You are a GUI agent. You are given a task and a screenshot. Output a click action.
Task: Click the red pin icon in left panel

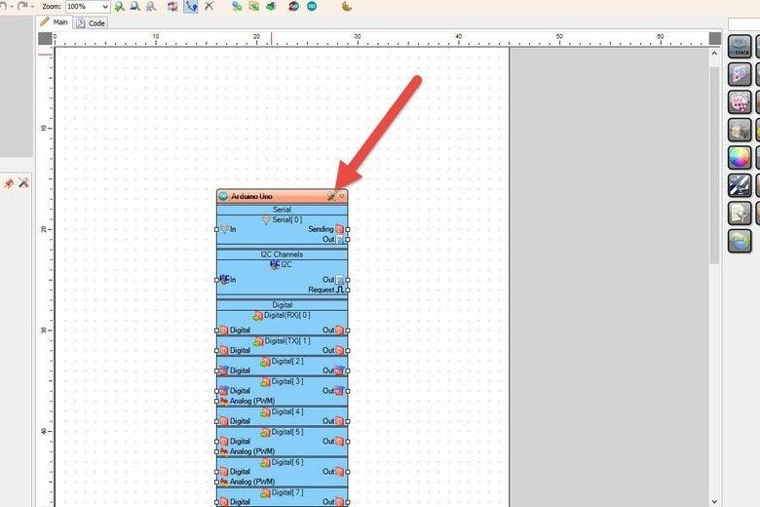coord(9,183)
